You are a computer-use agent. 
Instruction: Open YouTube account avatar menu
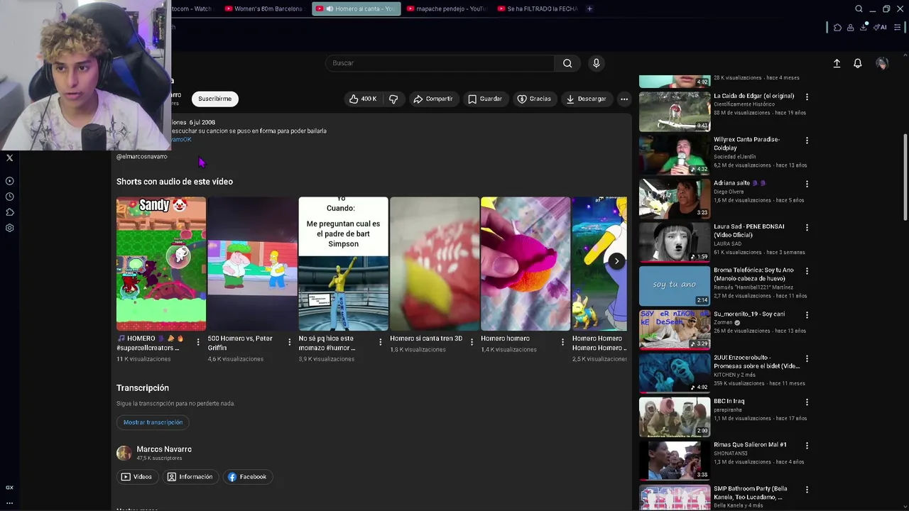pos(882,63)
